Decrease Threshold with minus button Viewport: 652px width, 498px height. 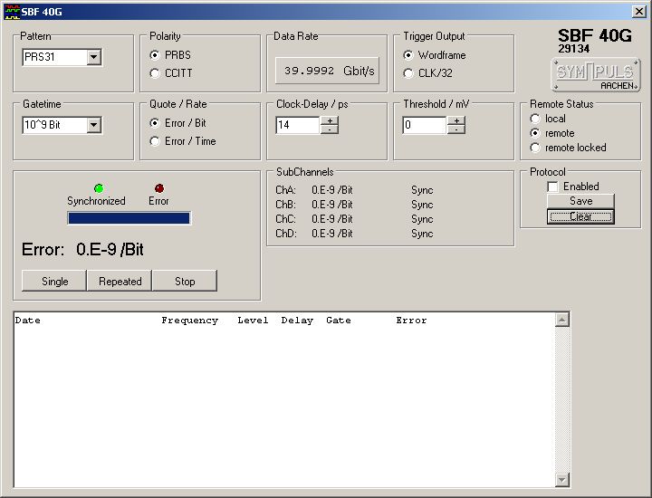[456, 129]
